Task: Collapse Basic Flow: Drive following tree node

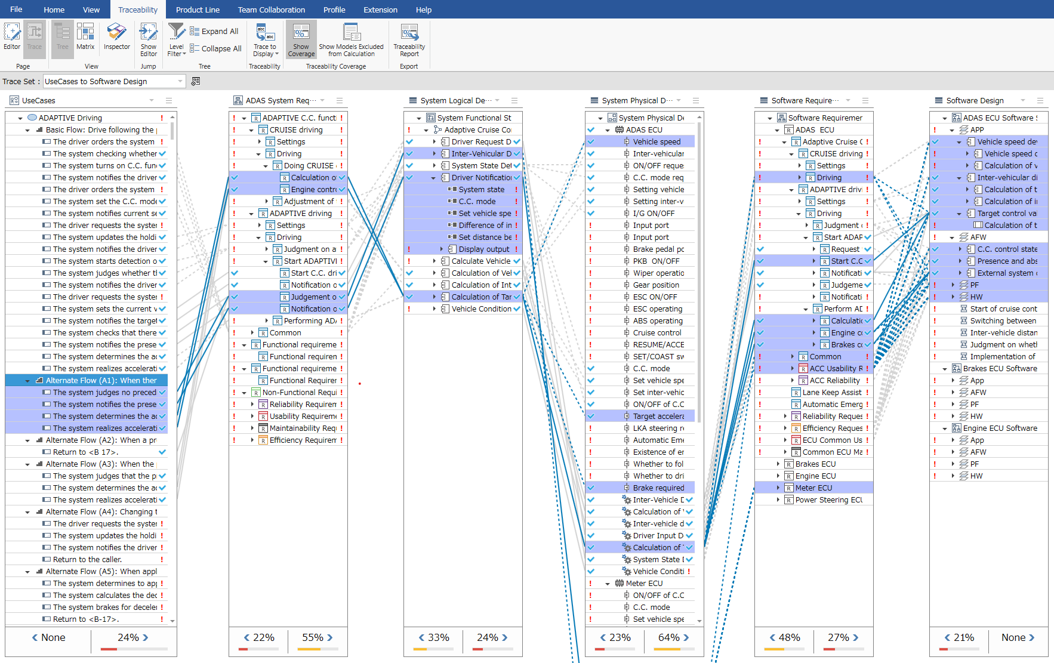Action: point(27,130)
